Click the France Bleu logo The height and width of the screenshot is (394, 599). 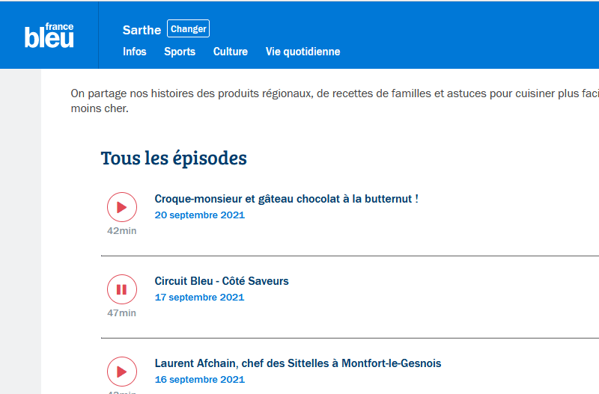49,35
